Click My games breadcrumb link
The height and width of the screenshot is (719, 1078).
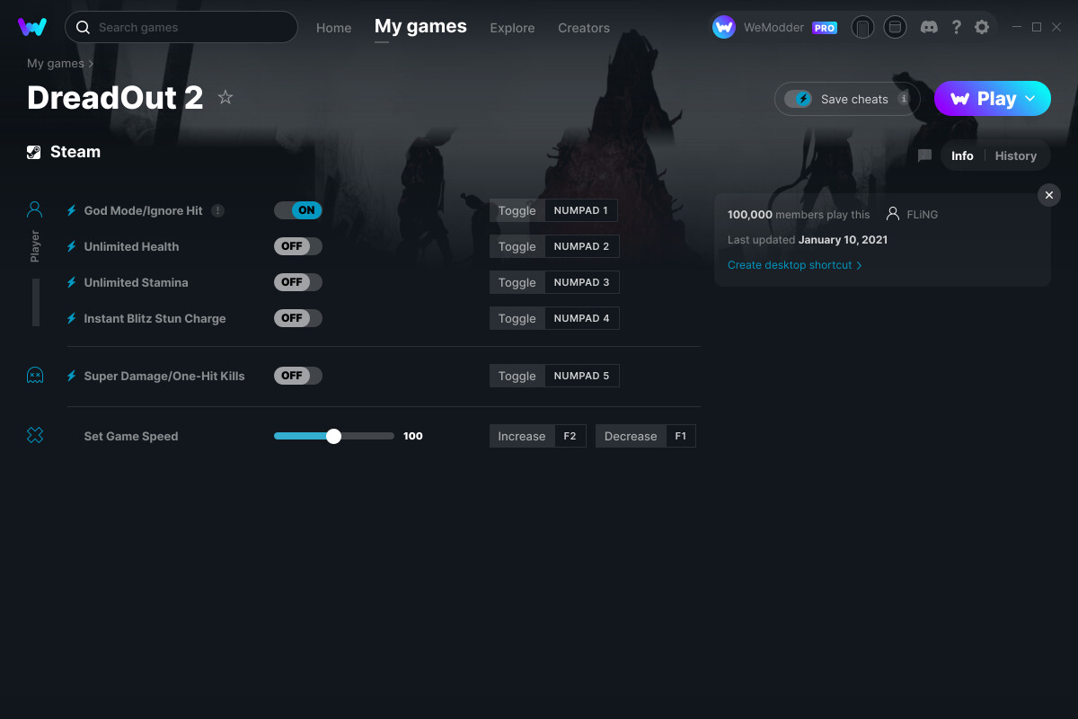56,64
